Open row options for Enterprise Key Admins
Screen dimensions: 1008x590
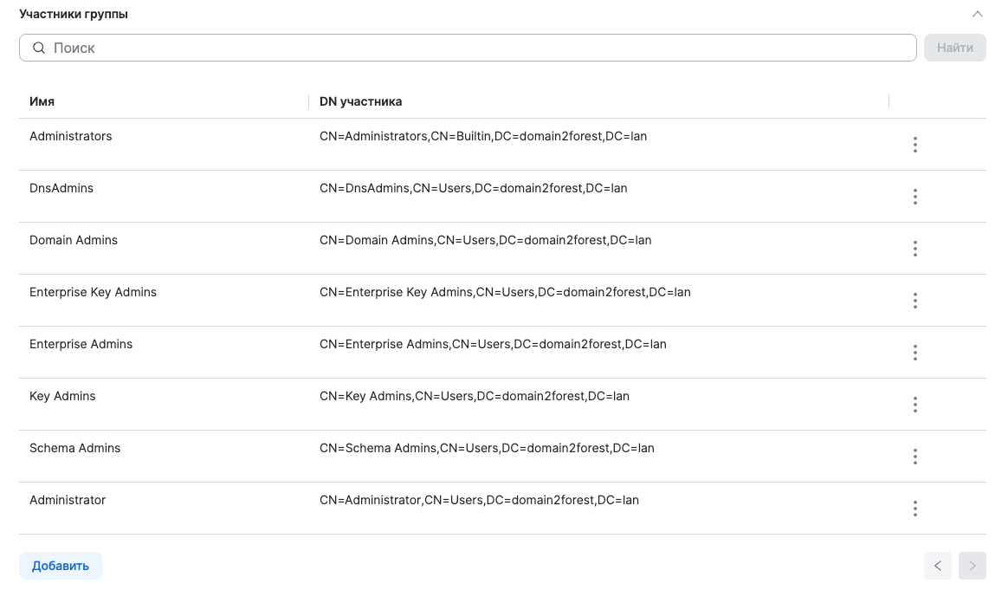point(914,301)
